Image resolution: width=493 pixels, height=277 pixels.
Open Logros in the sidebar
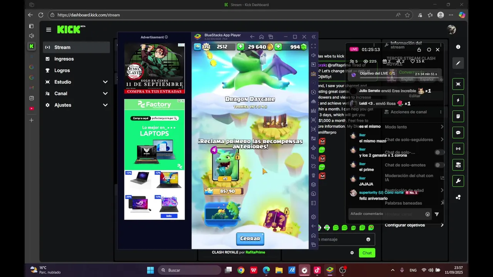pyautogui.click(x=77, y=70)
